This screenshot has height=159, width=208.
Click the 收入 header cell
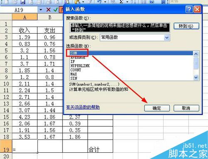coord(25,30)
